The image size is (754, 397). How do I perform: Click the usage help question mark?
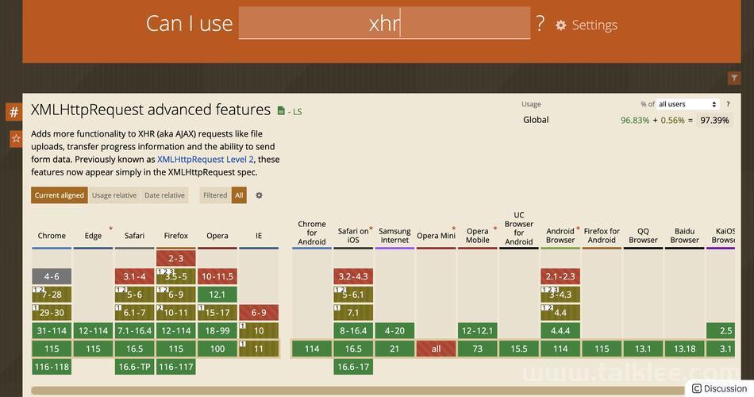(728, 104)
